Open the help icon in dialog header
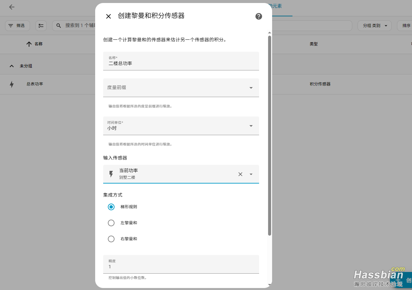 click(x=258, y=16)
